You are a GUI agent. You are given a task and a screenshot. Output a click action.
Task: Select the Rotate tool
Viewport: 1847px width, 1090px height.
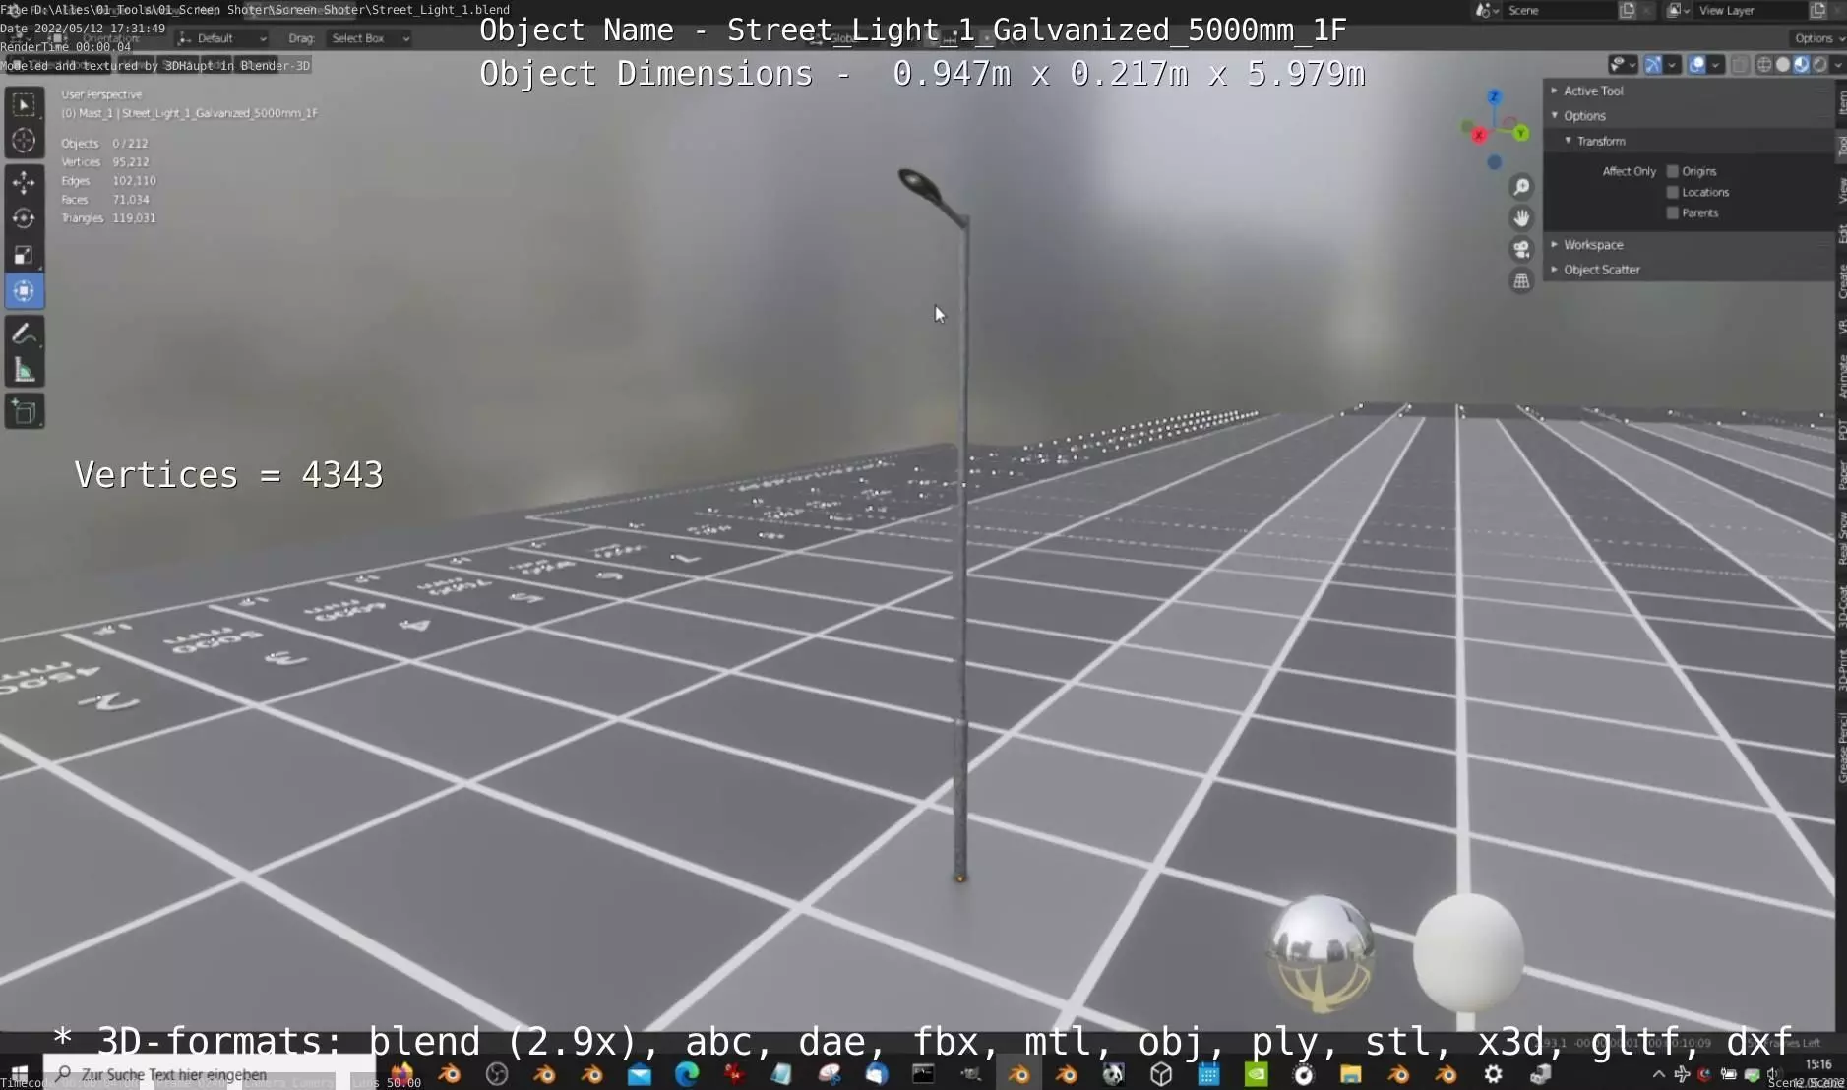(24, 218)
